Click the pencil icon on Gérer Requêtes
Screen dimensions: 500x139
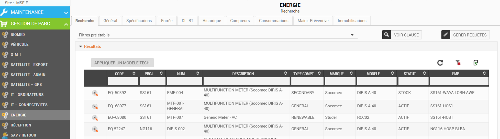[446, 35]
